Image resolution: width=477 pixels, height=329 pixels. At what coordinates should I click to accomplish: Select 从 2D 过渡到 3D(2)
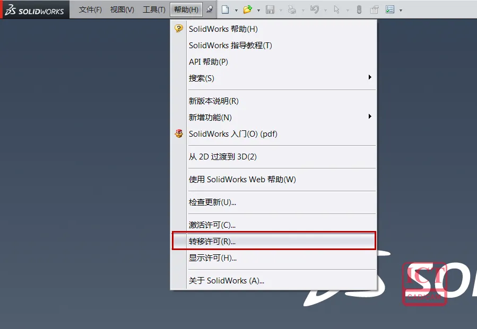click(274, 156)
